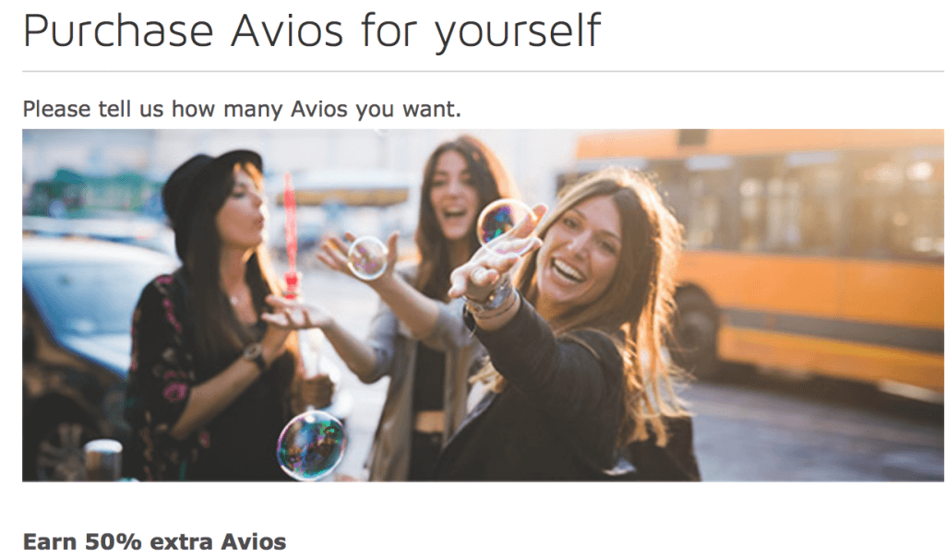Click the wristwatch on the left woman's arm

pos(255,355)
